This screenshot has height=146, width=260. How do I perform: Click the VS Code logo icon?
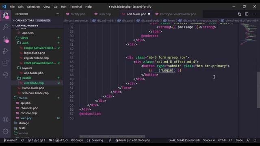point(4,6)
